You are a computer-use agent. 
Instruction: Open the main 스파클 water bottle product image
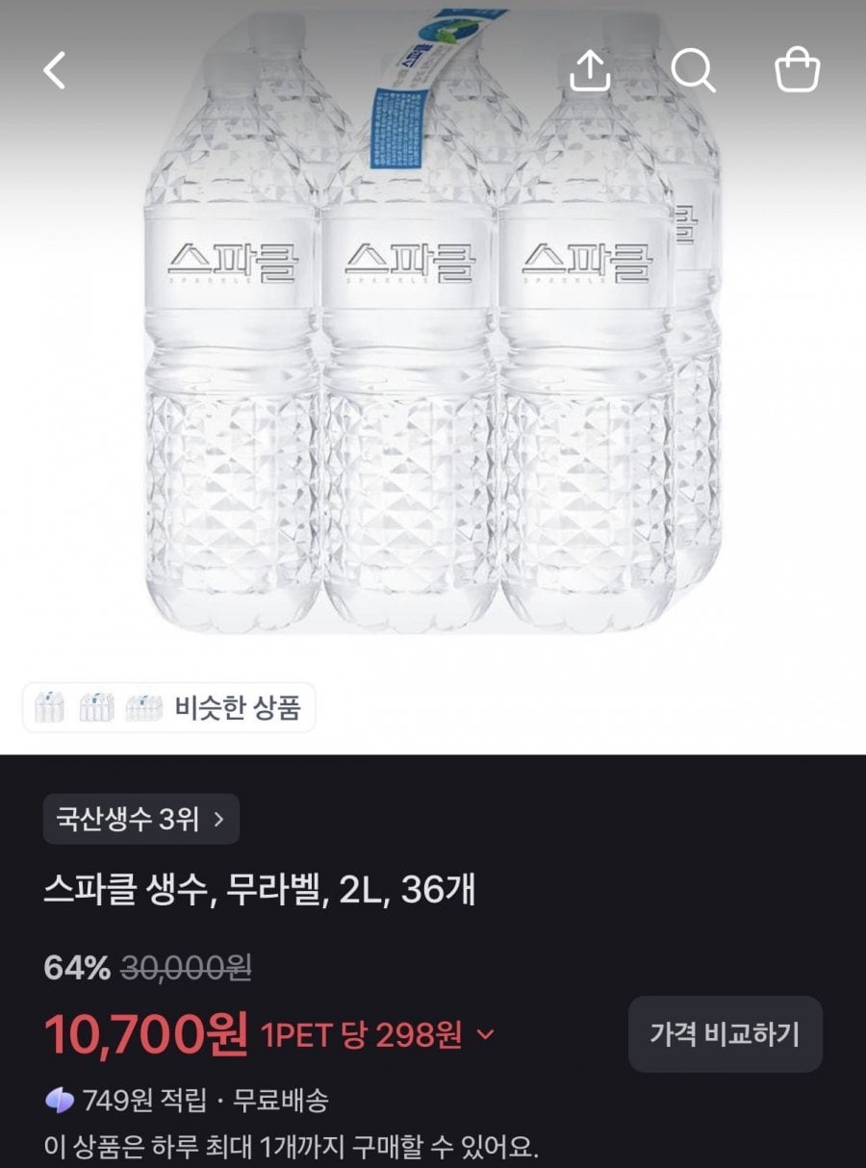coord(433,327)
